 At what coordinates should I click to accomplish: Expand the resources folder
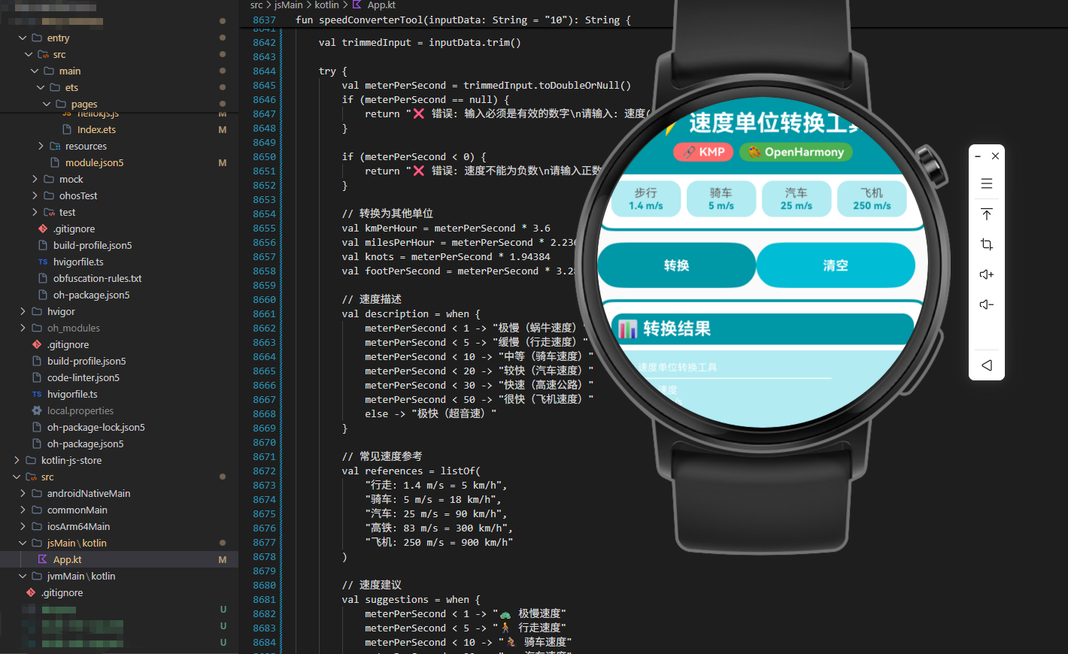coord(40,146)
